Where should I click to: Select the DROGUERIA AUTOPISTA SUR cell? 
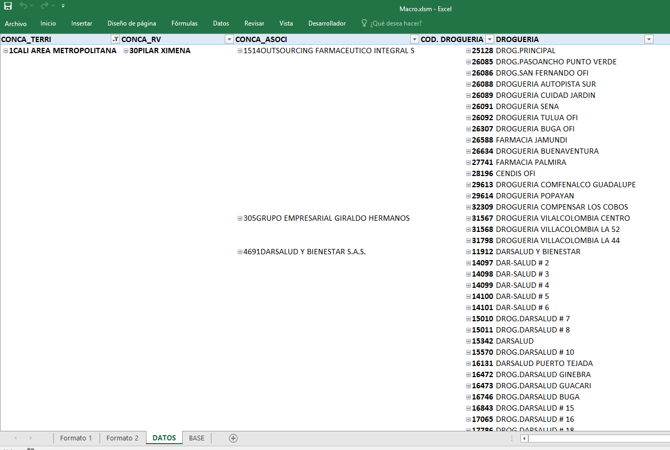pyautogui.click(x=546, y=85)
